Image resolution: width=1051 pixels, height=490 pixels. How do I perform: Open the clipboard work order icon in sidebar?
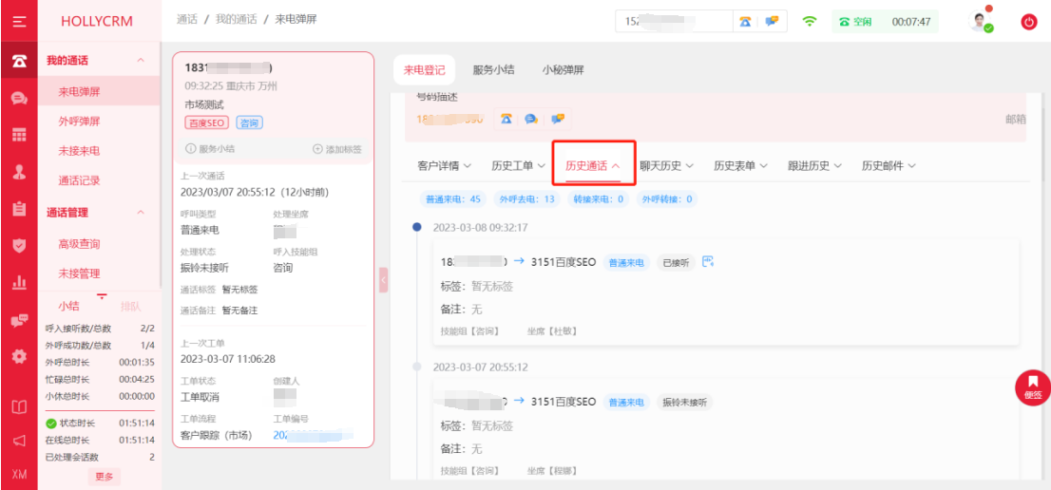19,209
